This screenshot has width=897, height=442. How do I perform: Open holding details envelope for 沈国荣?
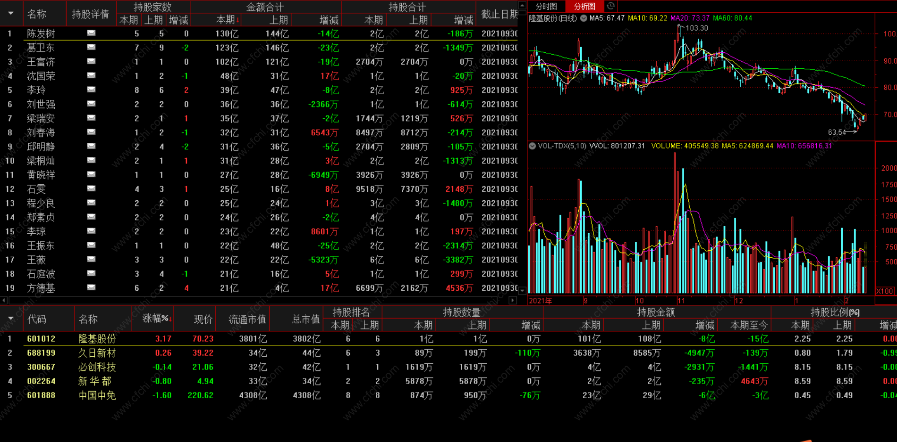(91, 75)
